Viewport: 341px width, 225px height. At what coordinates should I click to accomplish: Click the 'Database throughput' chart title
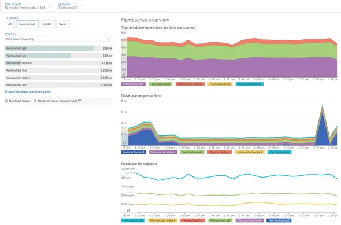click(x=139, y=164)
